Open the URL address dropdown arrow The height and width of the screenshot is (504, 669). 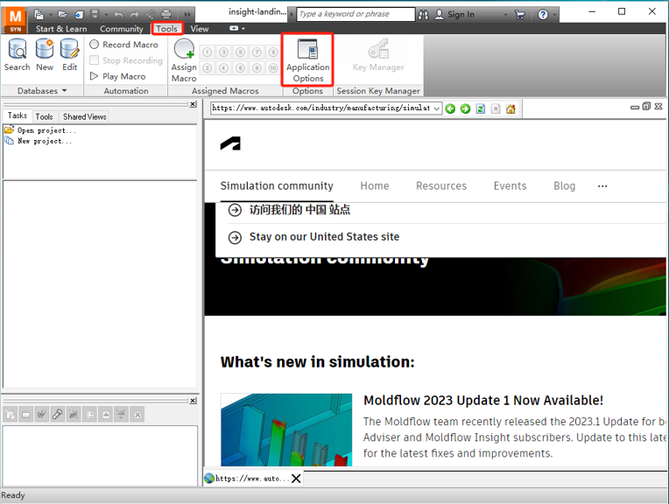436,108
